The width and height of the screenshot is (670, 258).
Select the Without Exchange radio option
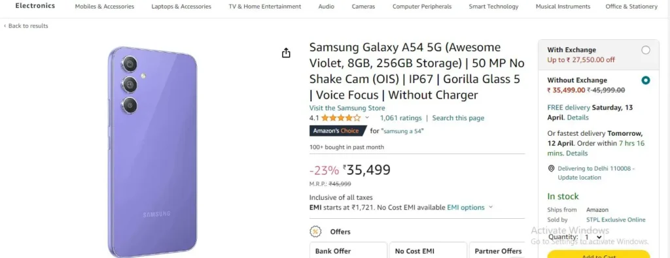pyautogui.click(x=645, y=80)
